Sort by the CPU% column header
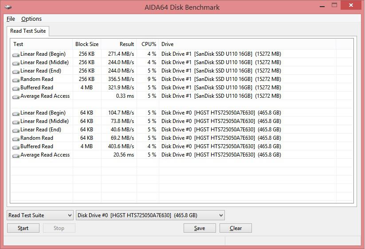The height and width of the screenshot is (249, 365). pyautogui.click(x=148, y=44)
